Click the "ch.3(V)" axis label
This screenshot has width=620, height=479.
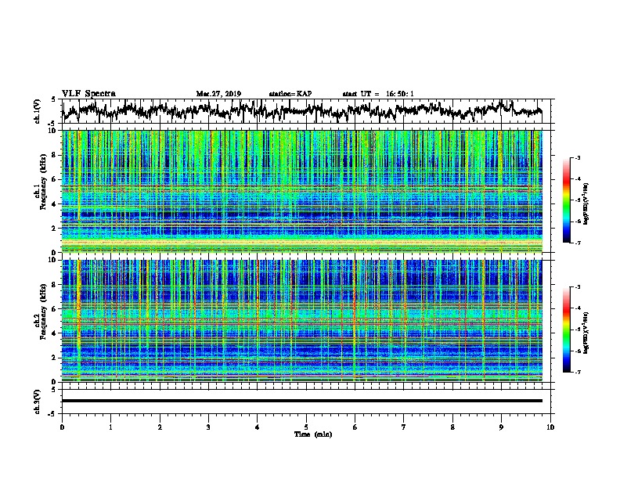(x=38, y=402)
